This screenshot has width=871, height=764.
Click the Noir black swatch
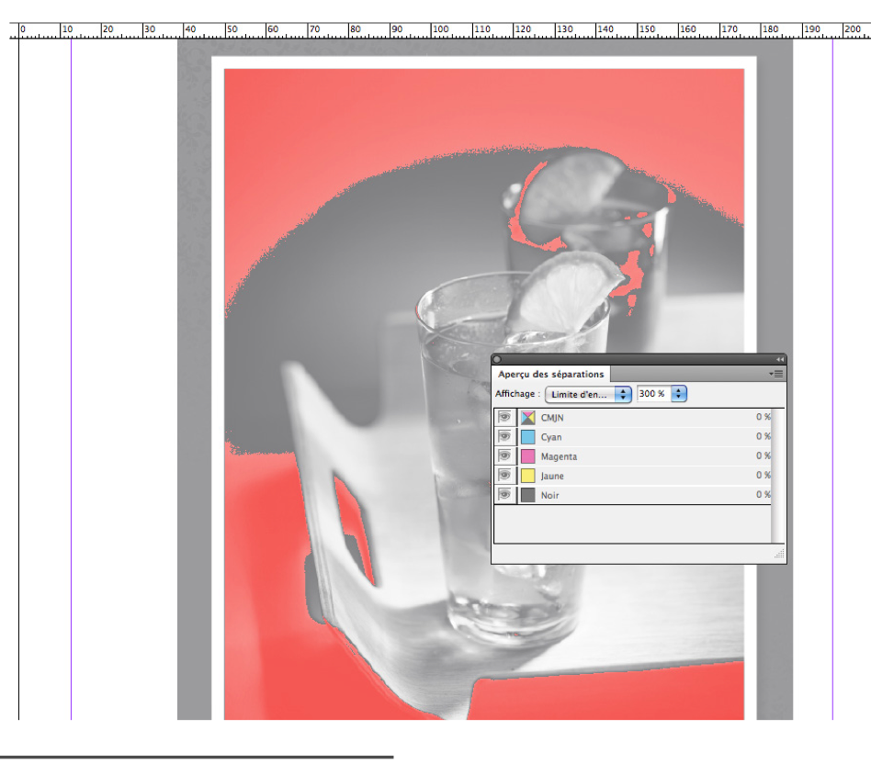point(528,495)
